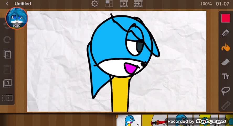The height and width of the screenshot is (126, 233).
Task: Select frame 1 thumbnail in timeline
Action: (129, 120)
